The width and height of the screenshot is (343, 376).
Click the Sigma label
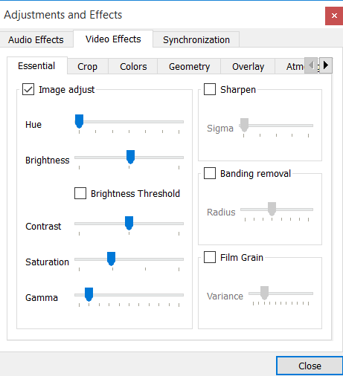[x=220, y=129]
